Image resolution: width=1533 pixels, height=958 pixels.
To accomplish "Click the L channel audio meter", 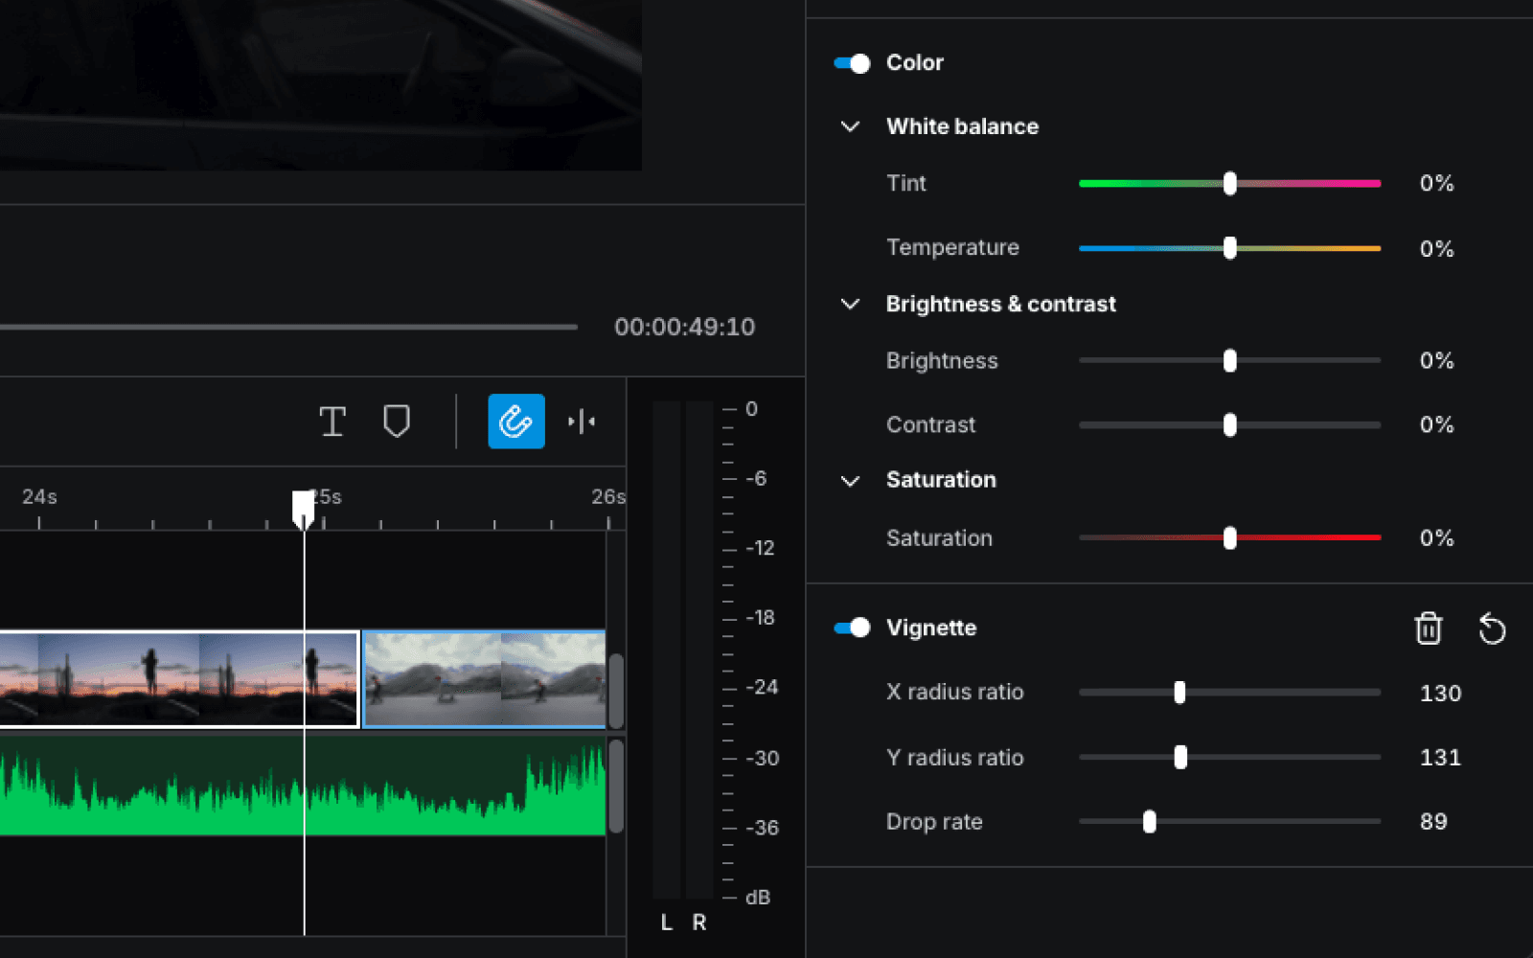I will pyautogui.click(x=667, y=651).
